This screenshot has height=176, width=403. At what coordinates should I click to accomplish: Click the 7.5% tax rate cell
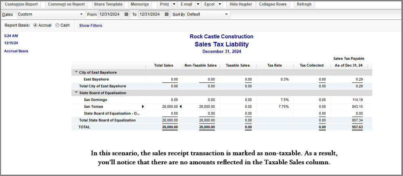click(x=285, y=100)
